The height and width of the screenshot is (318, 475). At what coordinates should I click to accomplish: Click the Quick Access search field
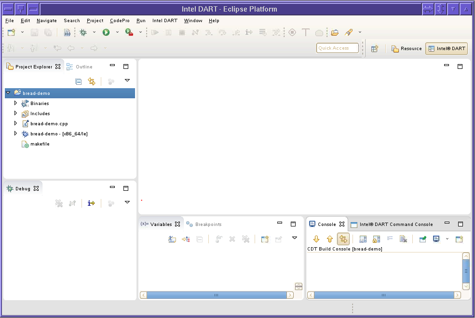coord(338,48)
